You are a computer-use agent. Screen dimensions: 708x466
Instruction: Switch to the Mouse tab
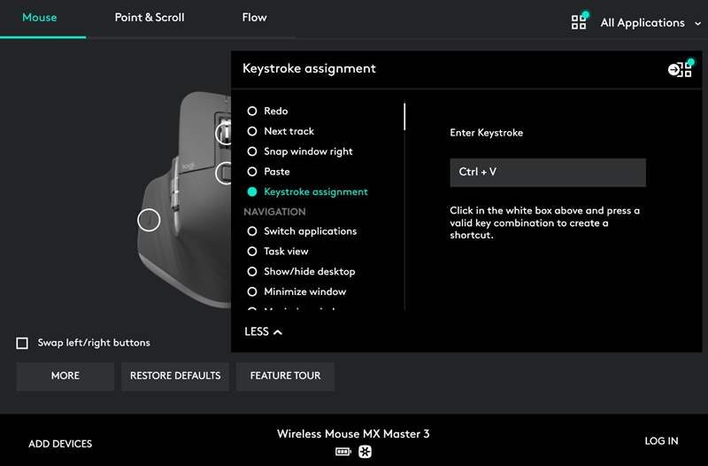click(40, 17)
